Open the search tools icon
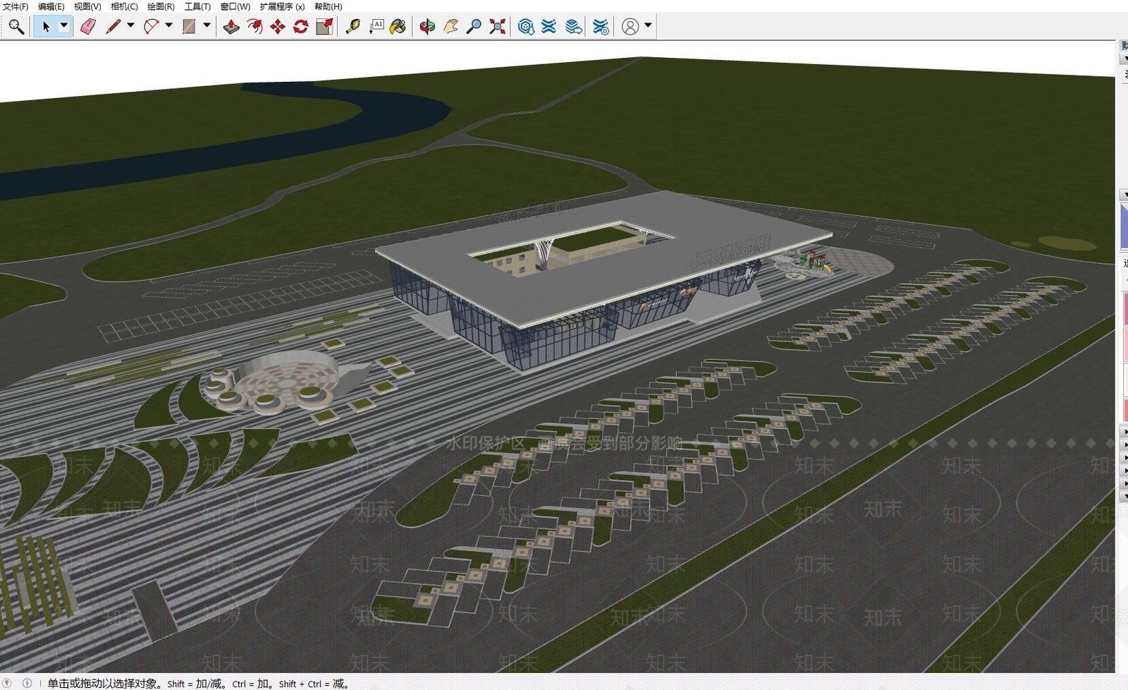Screen dimensions: 1128x690 (16, 27)
